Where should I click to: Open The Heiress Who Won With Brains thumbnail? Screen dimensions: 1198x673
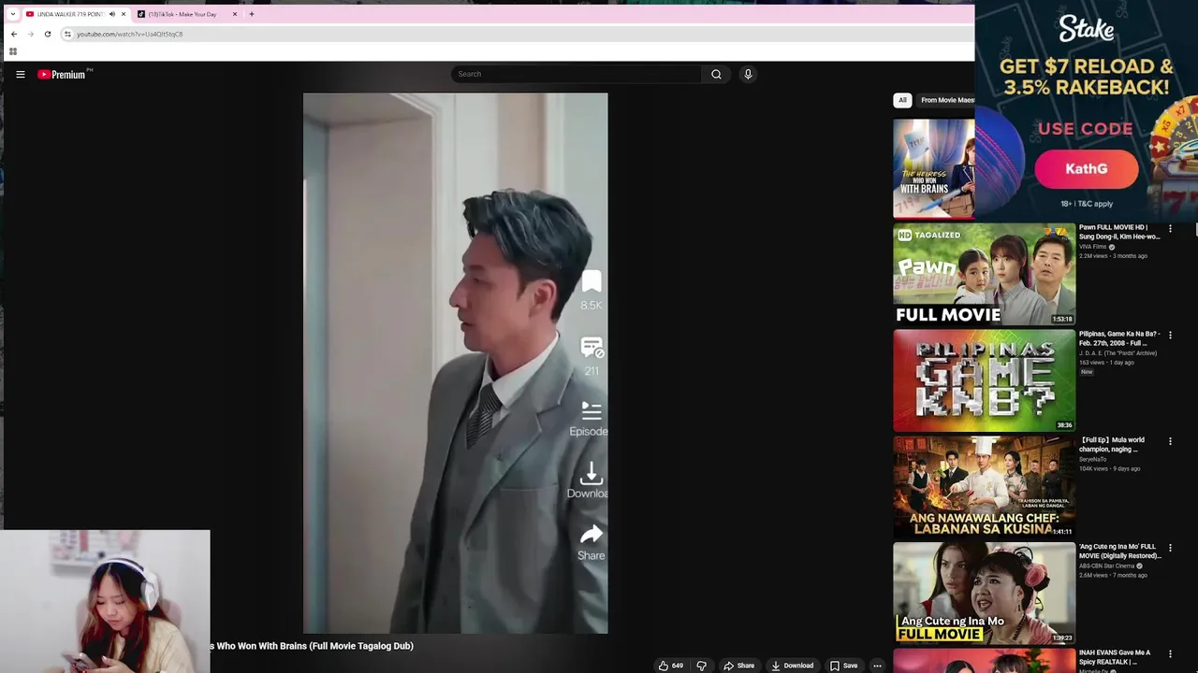(933, 169)
